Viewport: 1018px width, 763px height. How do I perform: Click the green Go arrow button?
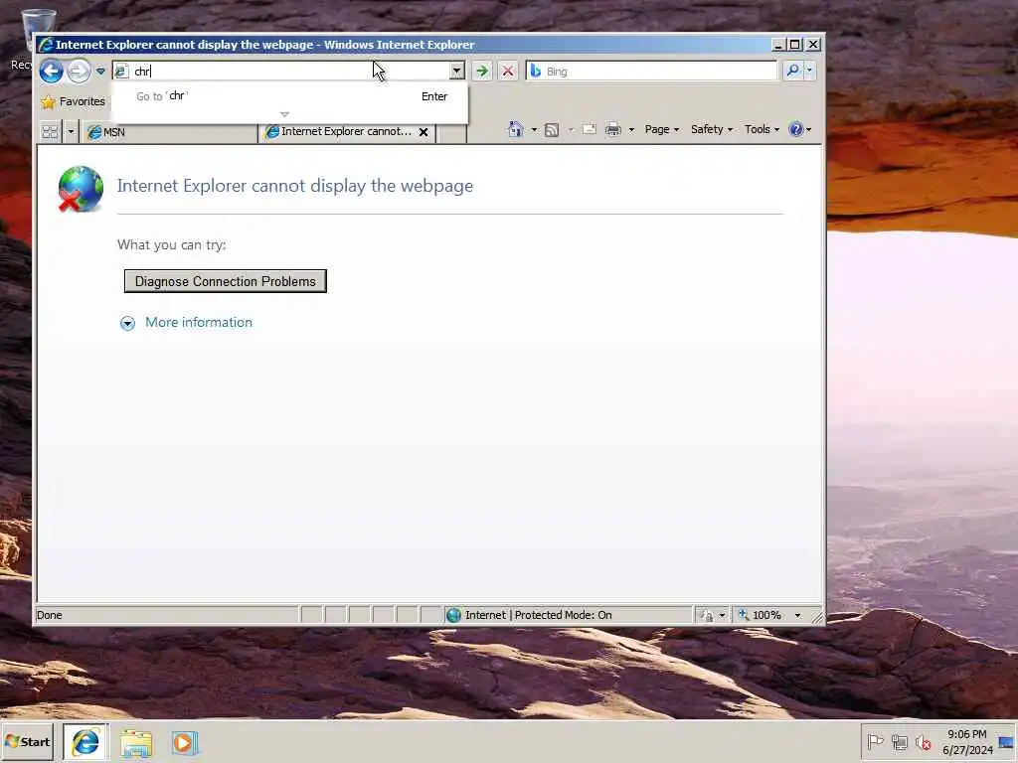[482, 72]
